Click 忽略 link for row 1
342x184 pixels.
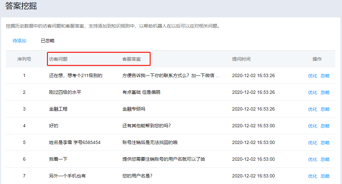click(325, 76)
